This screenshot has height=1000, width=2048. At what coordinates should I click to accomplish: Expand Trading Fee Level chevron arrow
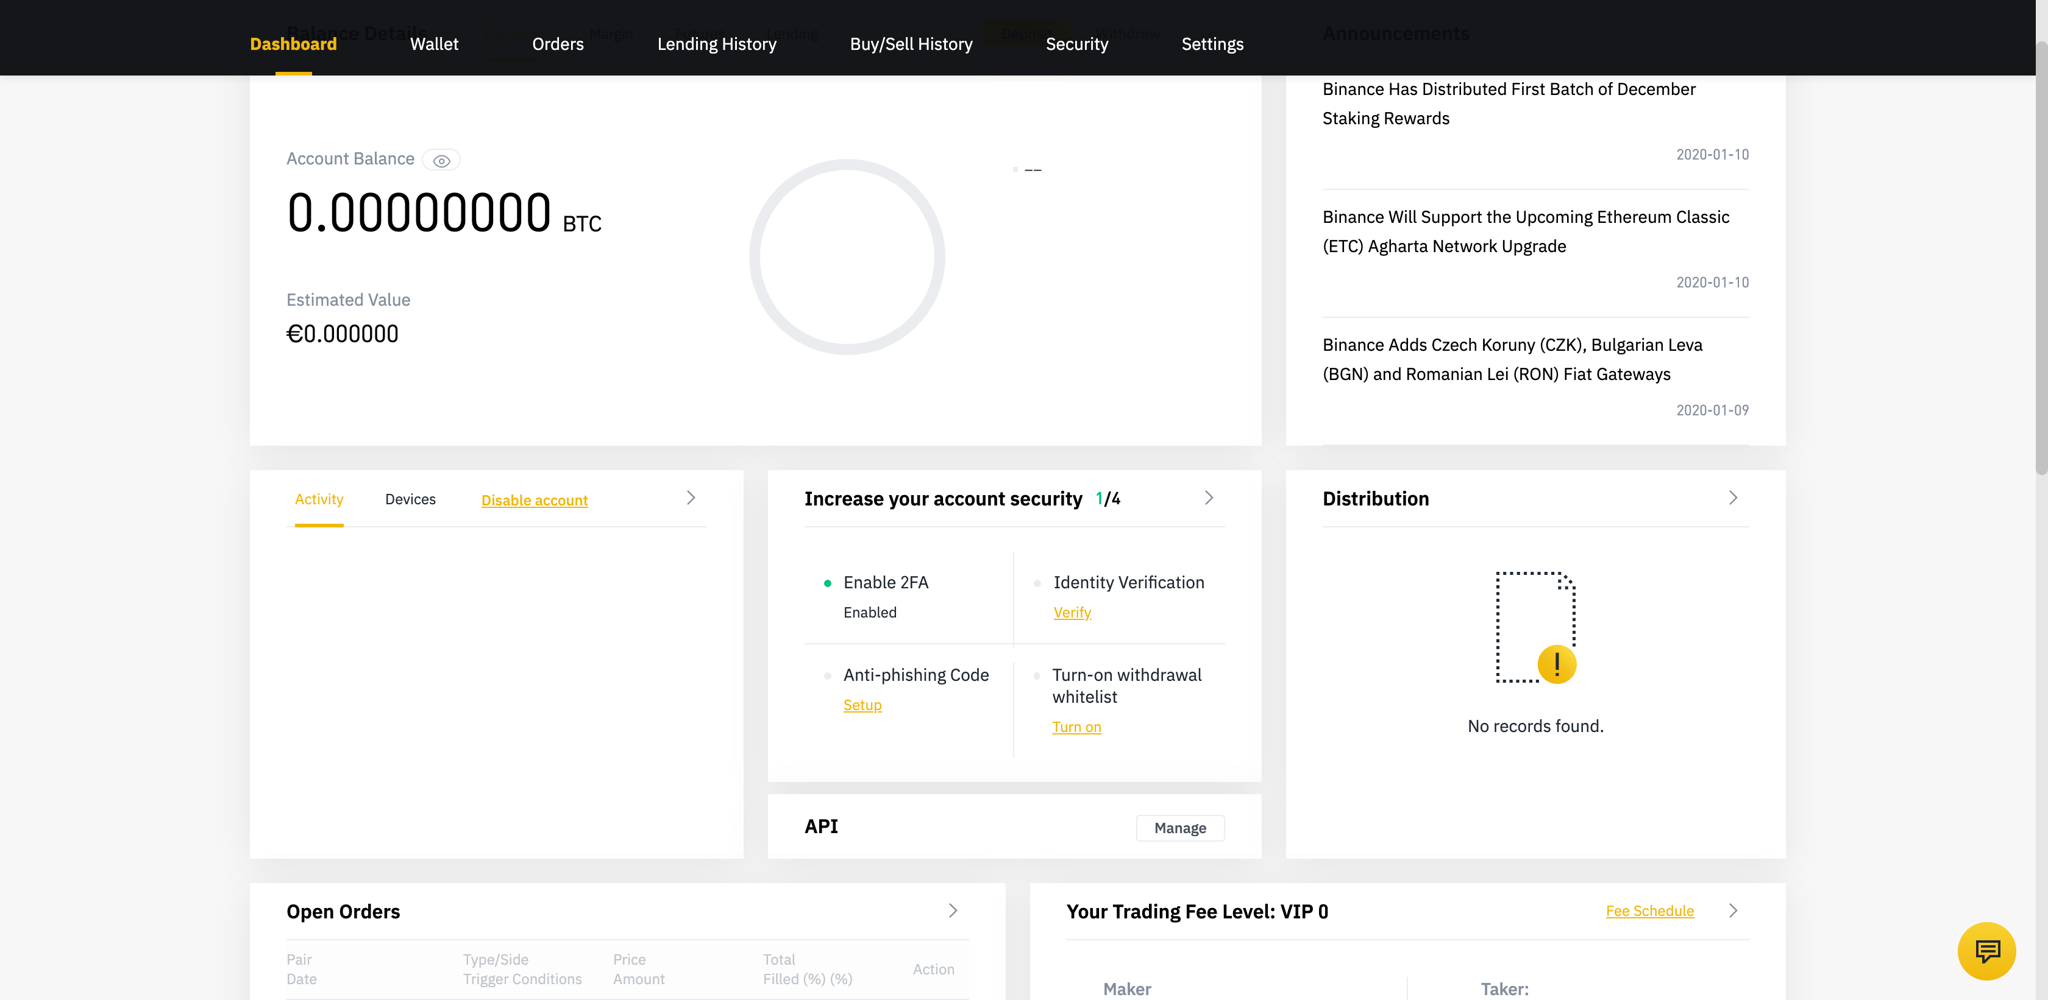point(1733,911)
